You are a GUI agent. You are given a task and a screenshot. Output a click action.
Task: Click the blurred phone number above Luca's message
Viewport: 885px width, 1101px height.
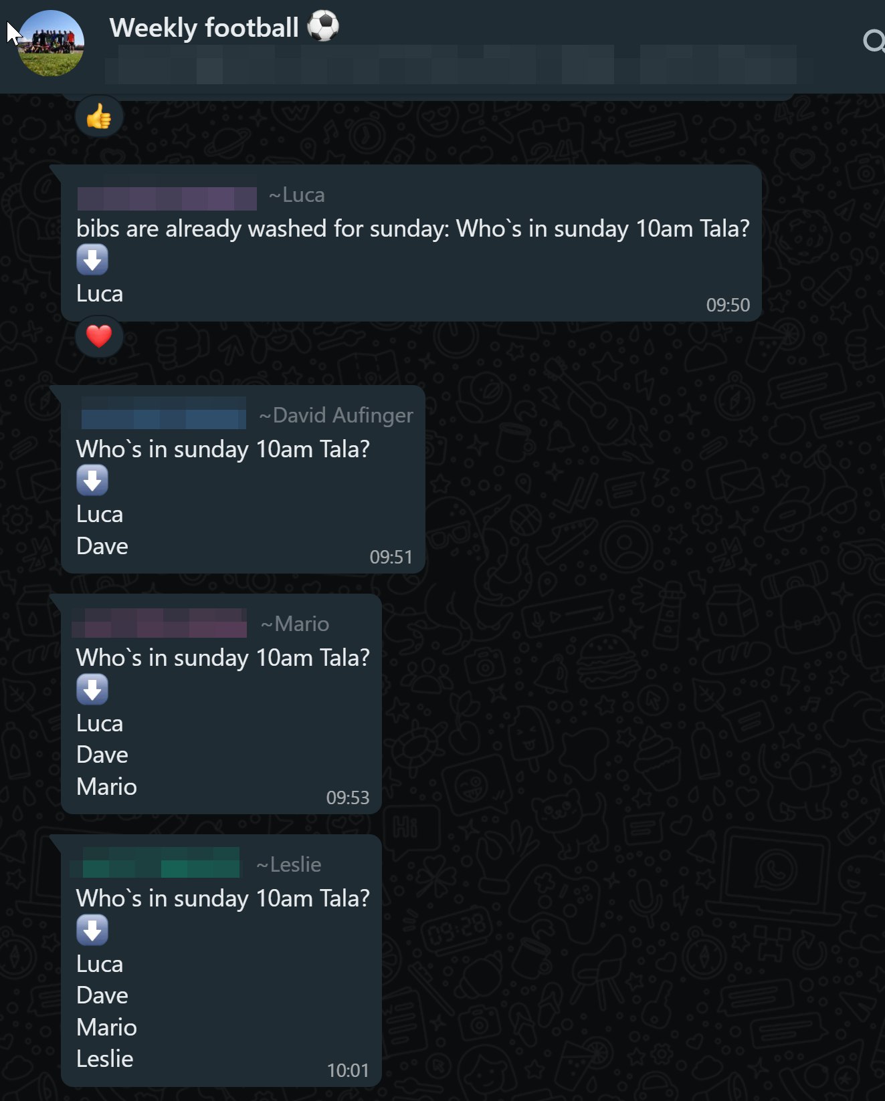(x=167, y=199)
